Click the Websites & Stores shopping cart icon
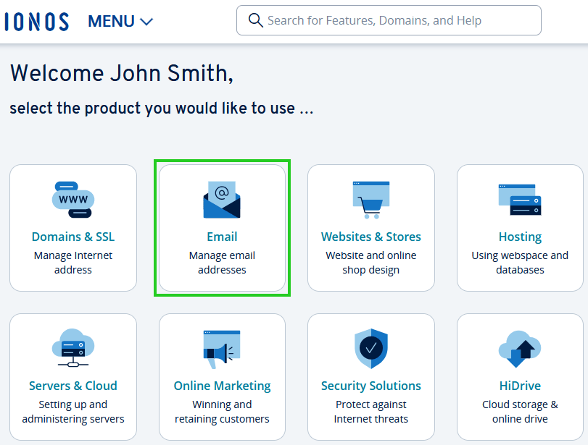Screen dimensions: 588x445 coord(371,200)
